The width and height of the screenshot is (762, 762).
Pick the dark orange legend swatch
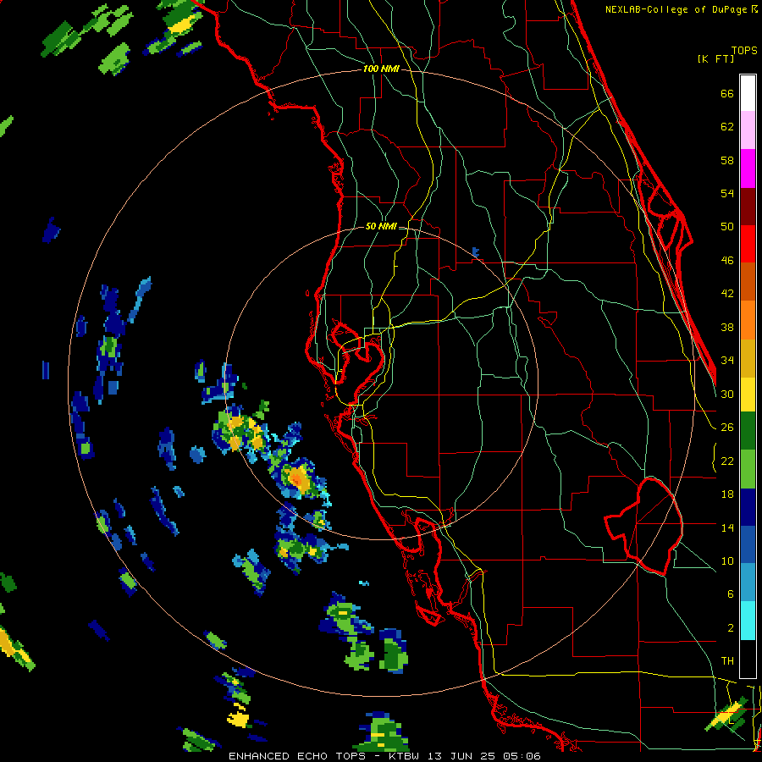748,282
